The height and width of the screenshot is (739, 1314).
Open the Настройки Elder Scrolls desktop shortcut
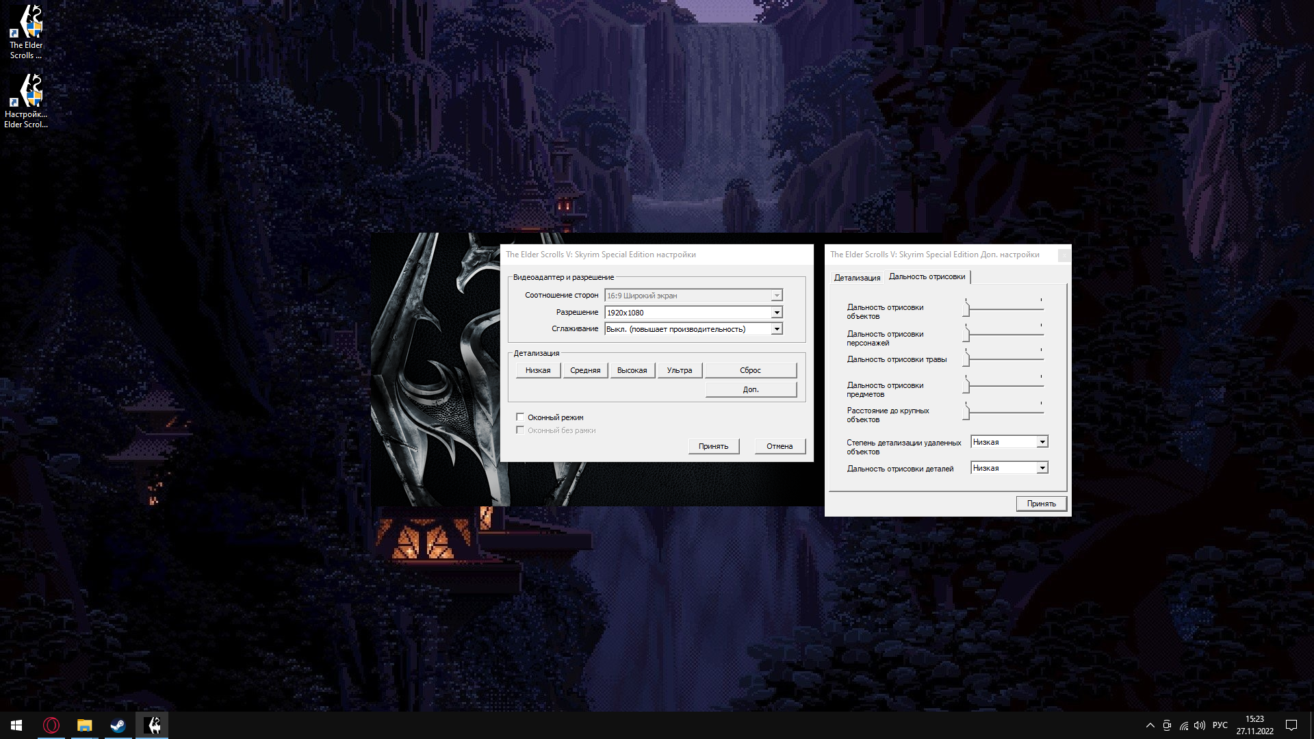26,101
